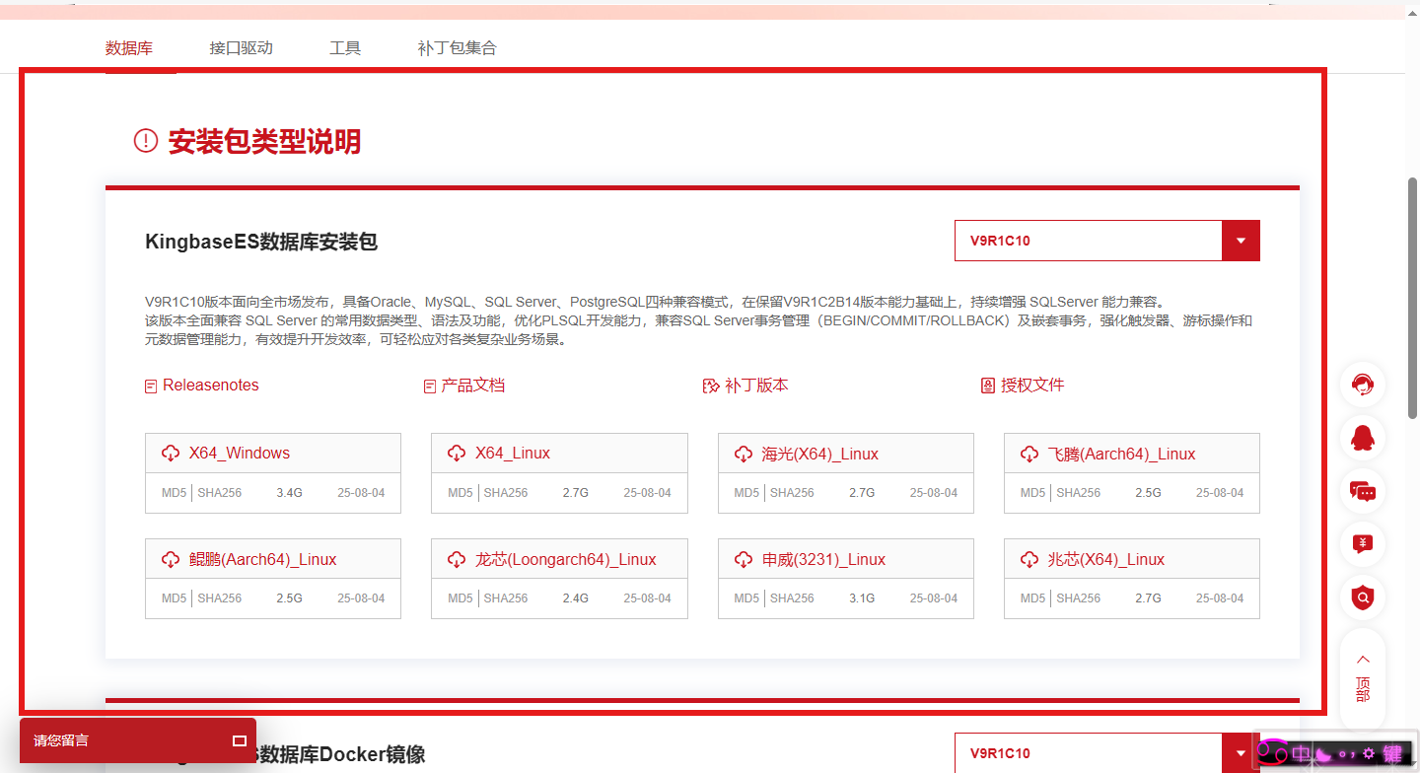Click the Releasenotes document icon
1420x773 pixels.
151,386
